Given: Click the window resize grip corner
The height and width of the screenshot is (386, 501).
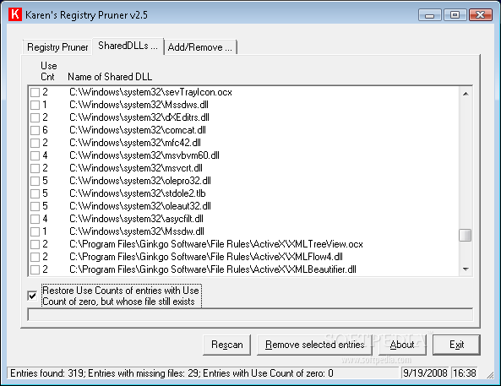Looking at the screenshot, I should coord(490,375).
